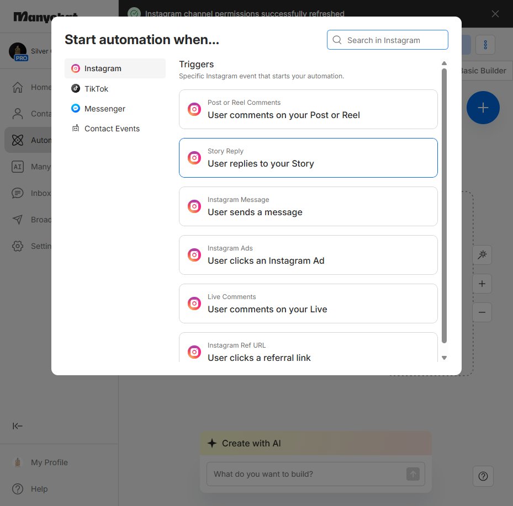Switch to Basic Builder

coord(486,71)
